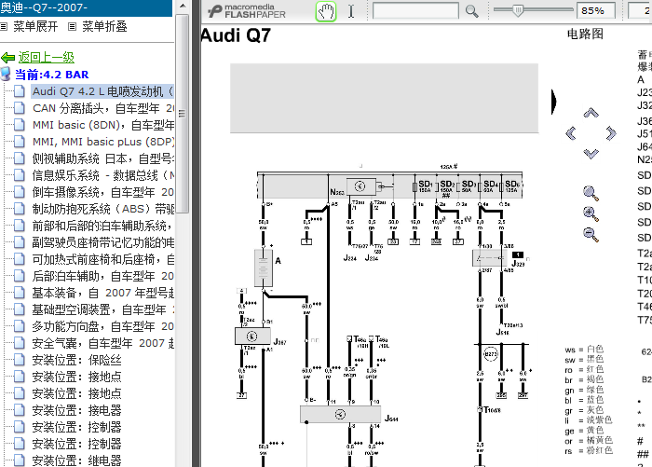The width and height of the screenshot is (652, 467).
Task: Pan diagram right with the right arrow
Action: point(610,133)
